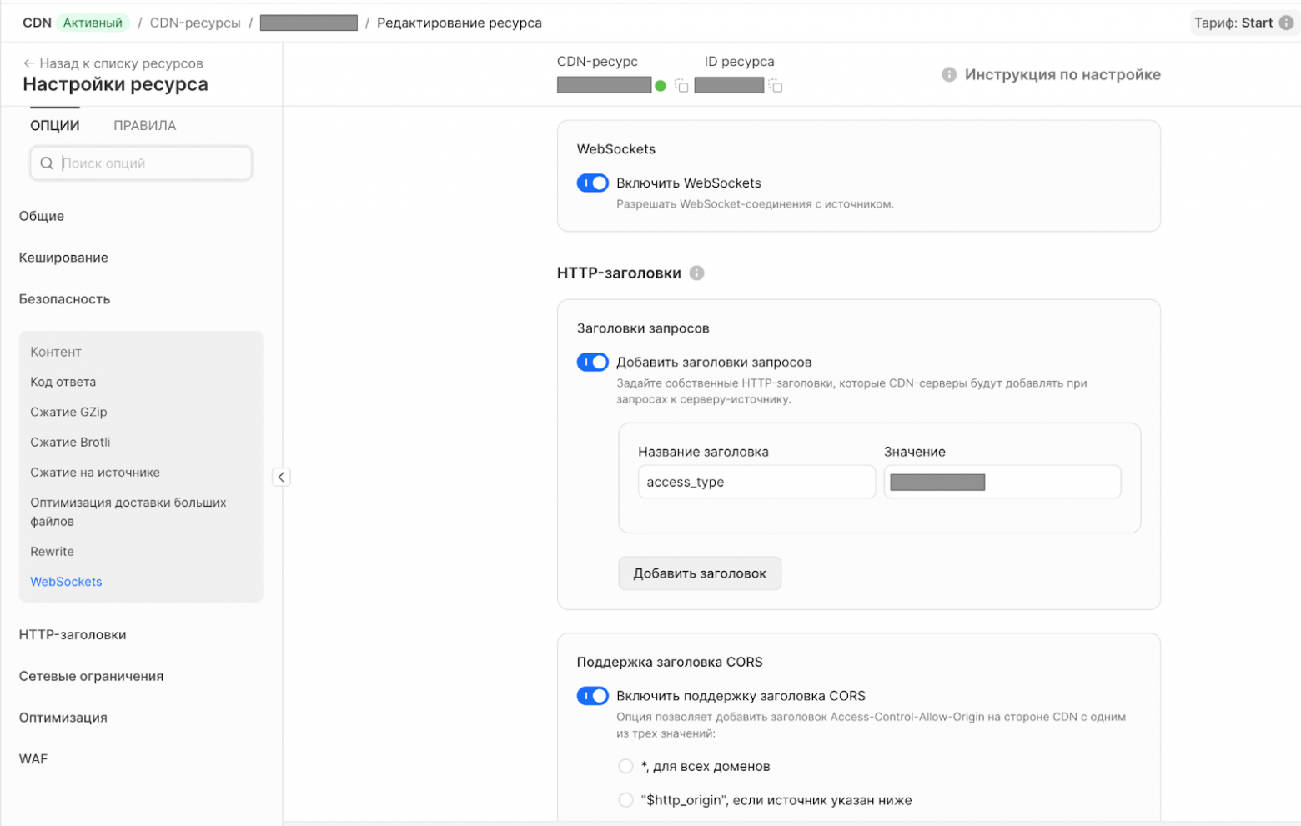Image resolution: width=1301 pixels, height=826 pixels.
Task: Click the info icon next to Тариф: Start
Action: pos(1287,23)
